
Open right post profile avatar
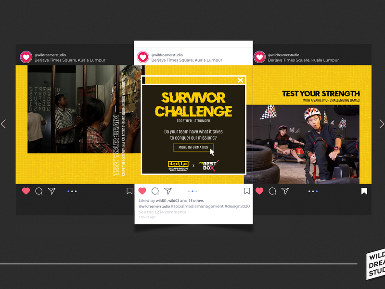[x=259, y=57]
